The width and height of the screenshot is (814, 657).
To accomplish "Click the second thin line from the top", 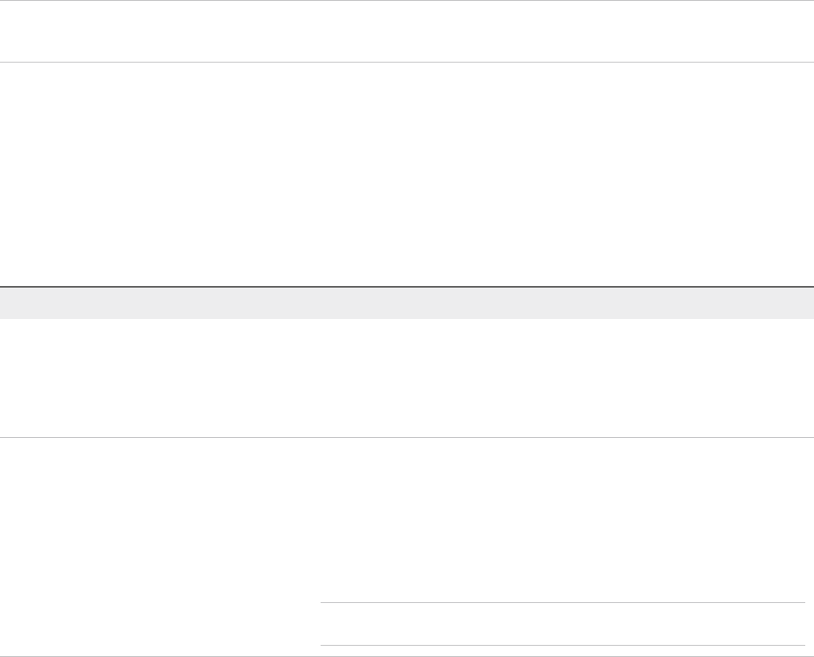I will point(407,62).
